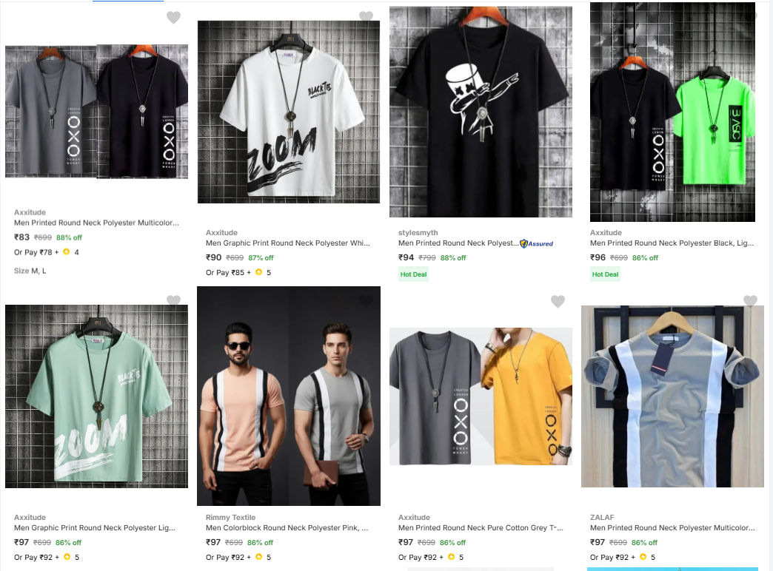Open Men Graphic Print Round Neck Polyester Whi... link
Image resolution: width=773 pixels, height=571 pixels.
(287, 243)
